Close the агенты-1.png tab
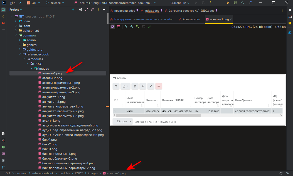 coord(231,19)
